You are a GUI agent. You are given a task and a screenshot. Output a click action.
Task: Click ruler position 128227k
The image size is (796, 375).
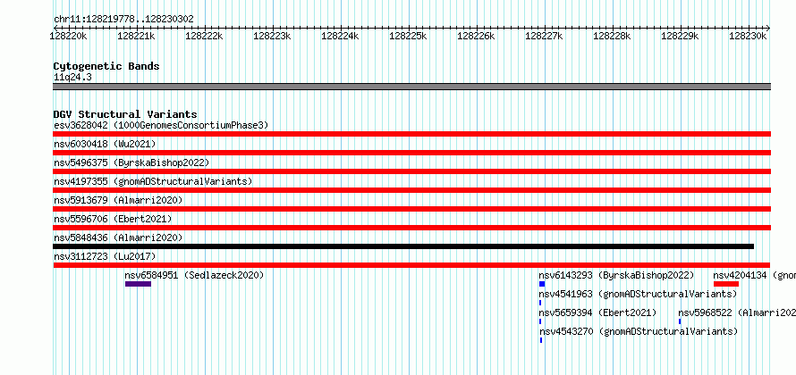coord(544,36)
